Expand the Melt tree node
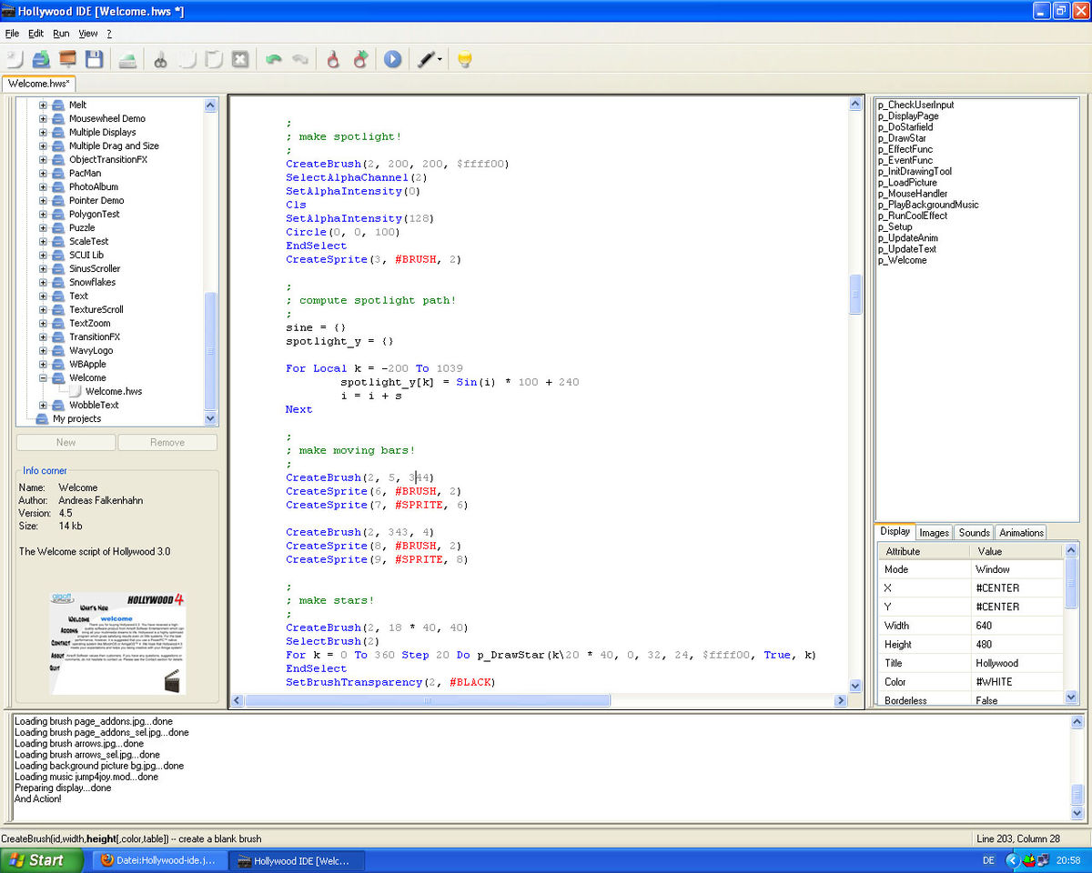 pyautogui.click(x=43, y=105)
